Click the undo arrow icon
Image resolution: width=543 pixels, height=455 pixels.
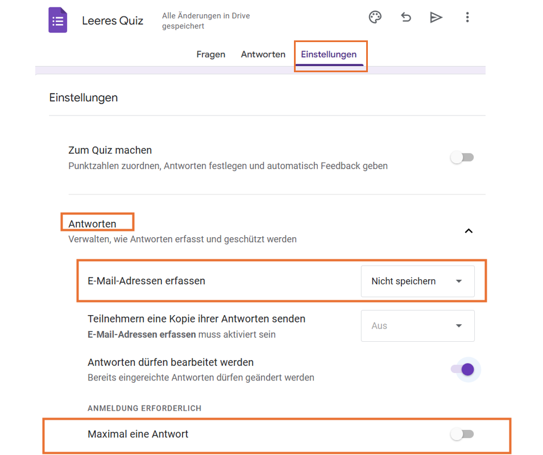[406, 18]
